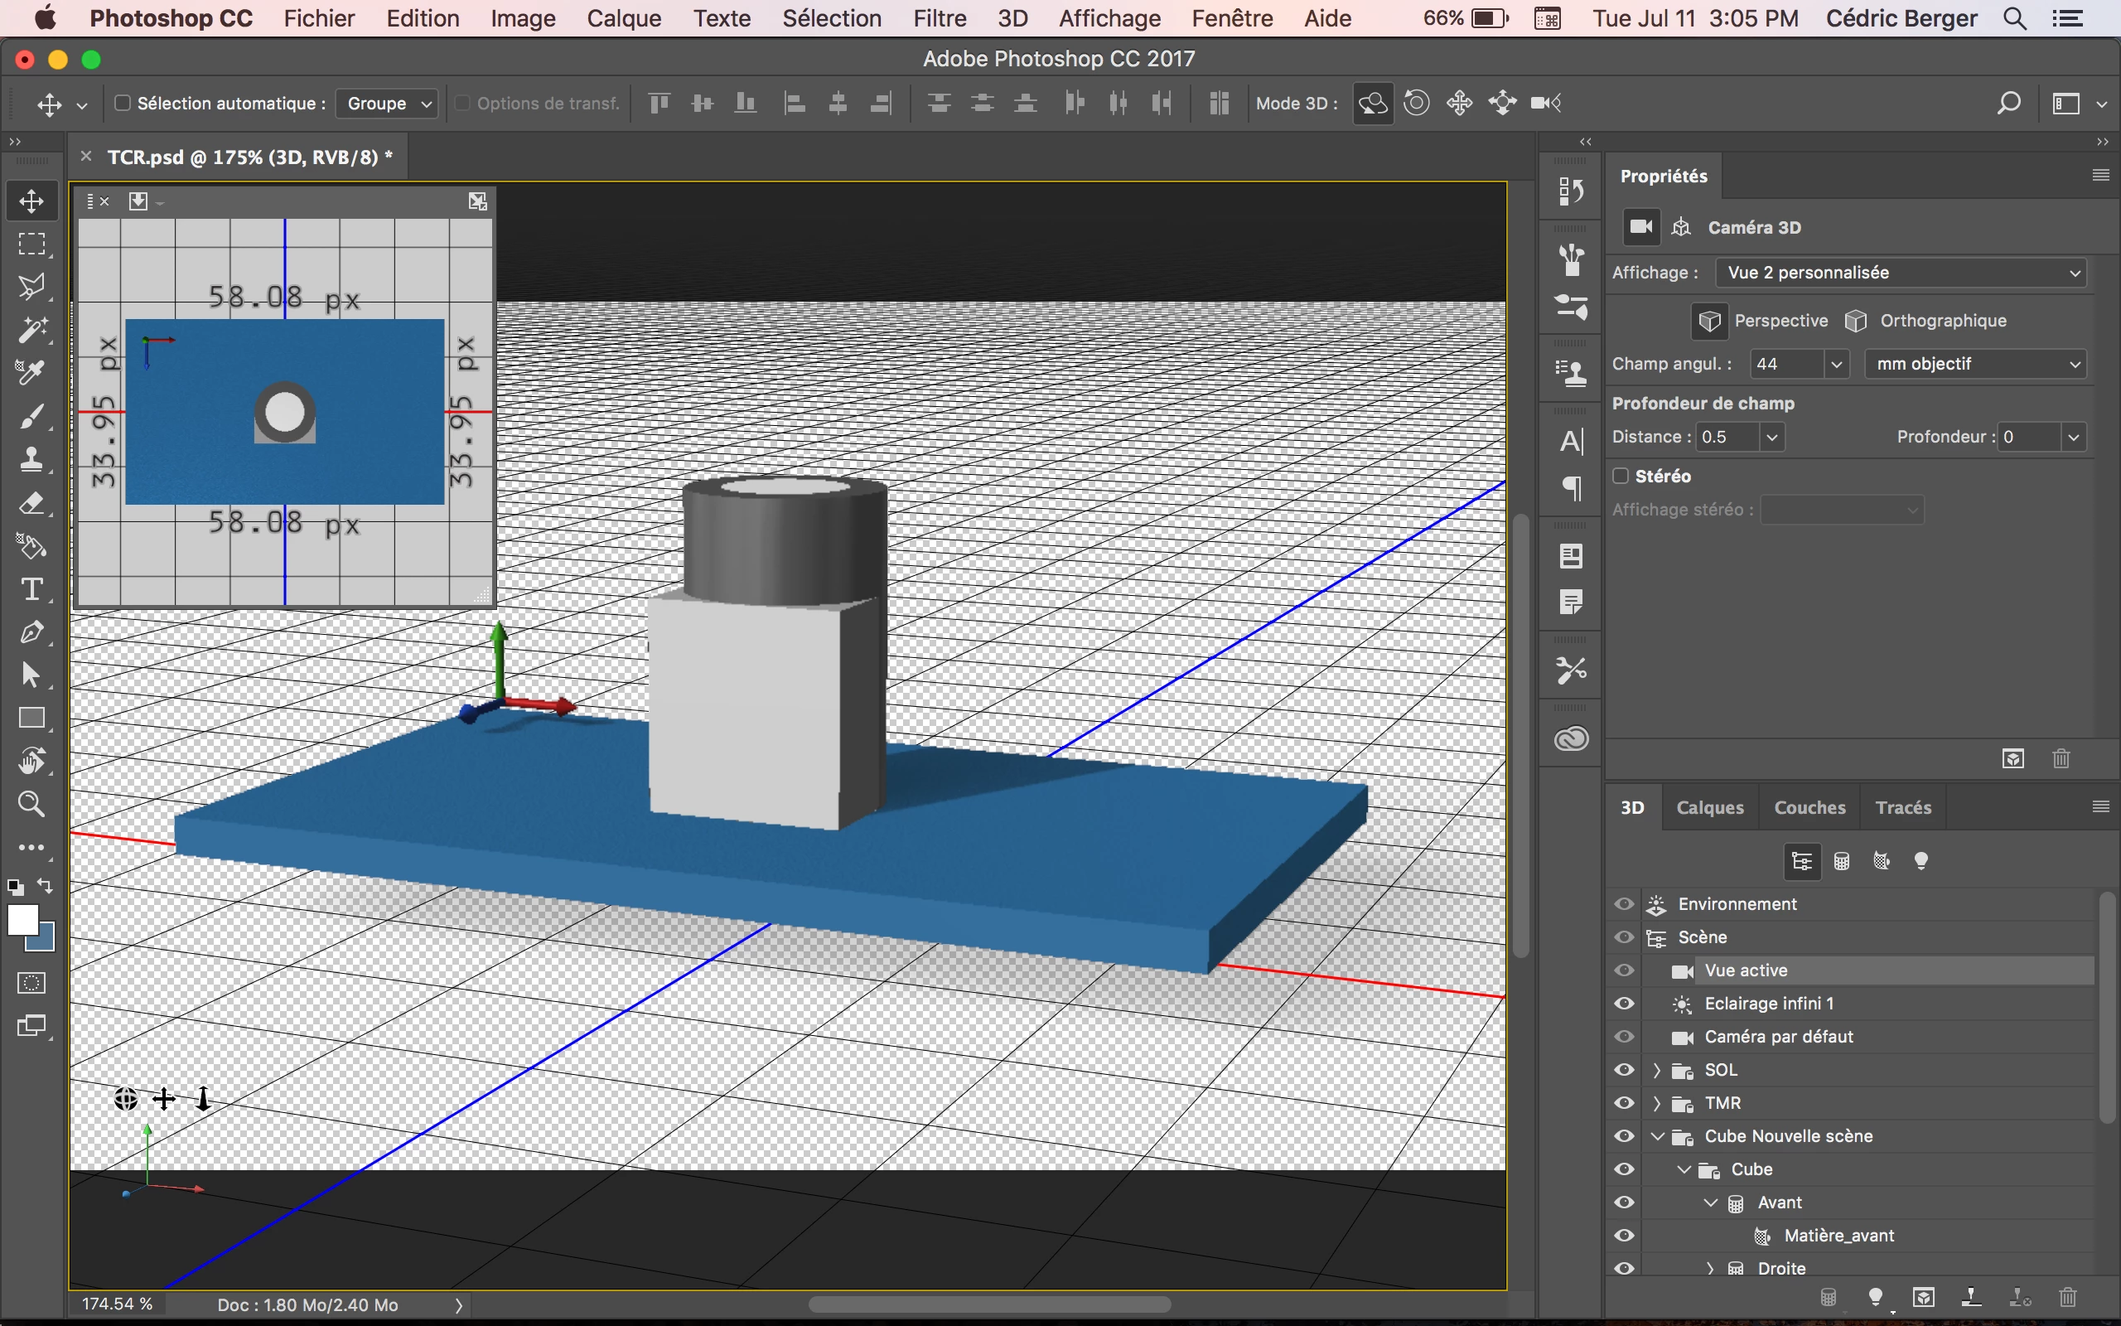Open the Affichage view dropdown

pos(1900,273)
